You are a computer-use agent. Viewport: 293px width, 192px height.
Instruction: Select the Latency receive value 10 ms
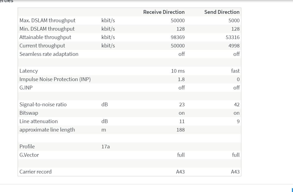[x=178, y=71]
